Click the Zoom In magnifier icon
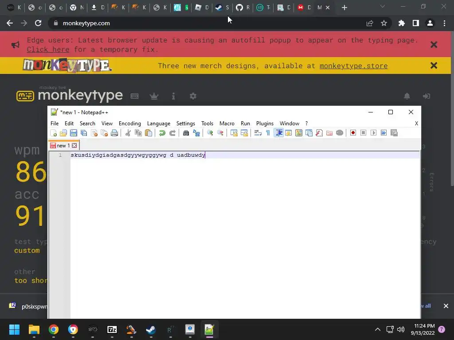Viewport: 454px width, 340px height. coord(210,133)
